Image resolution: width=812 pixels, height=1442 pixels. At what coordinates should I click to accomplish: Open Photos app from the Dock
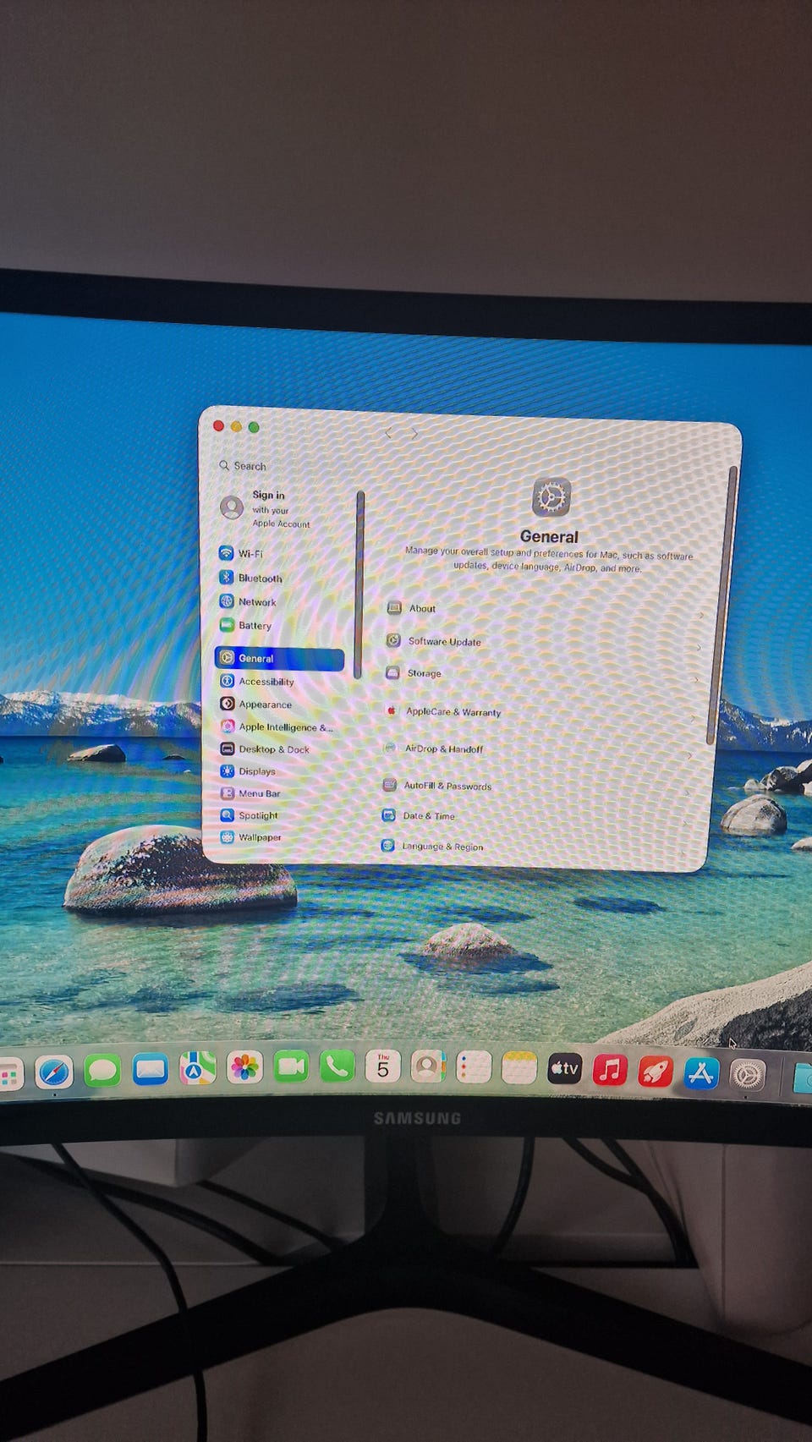(x=244, y=1067)
